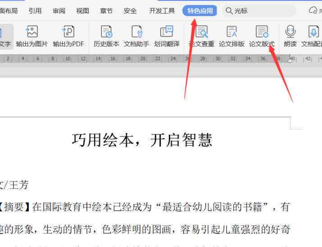Open the 页面布局 tab
Image resolution: width=322 pixels, height=247 pixels.
[x=9, y=11]
